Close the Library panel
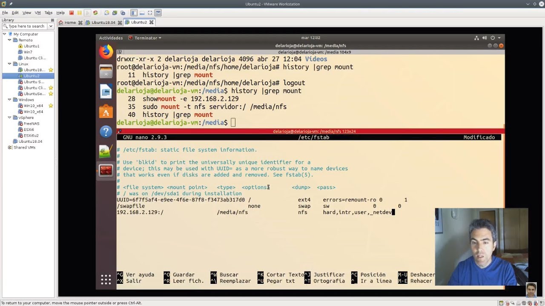 (52, 20)
